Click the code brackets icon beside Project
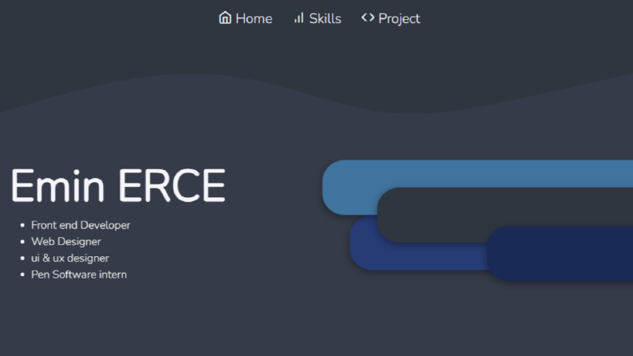633x356 pixels. click(368, 18)
